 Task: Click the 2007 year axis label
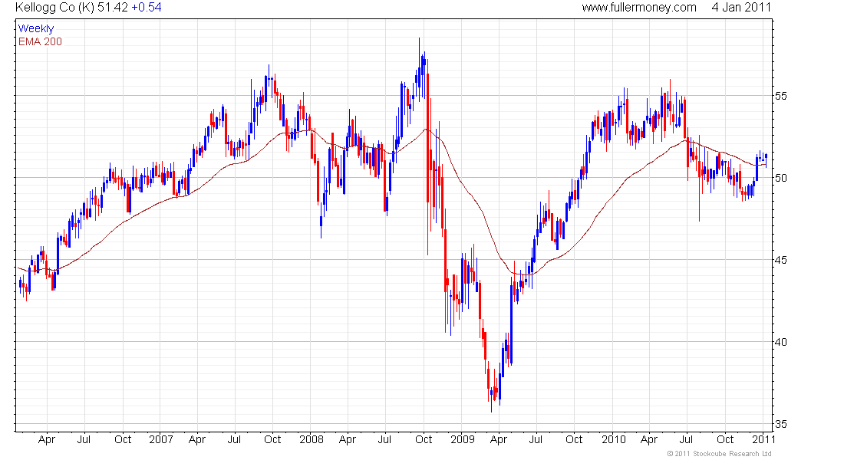pos(161,439)
